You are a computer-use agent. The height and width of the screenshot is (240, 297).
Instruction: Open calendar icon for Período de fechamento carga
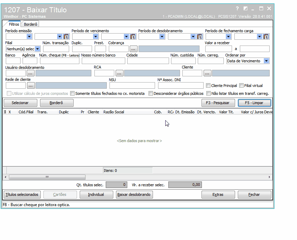(266, 36)
